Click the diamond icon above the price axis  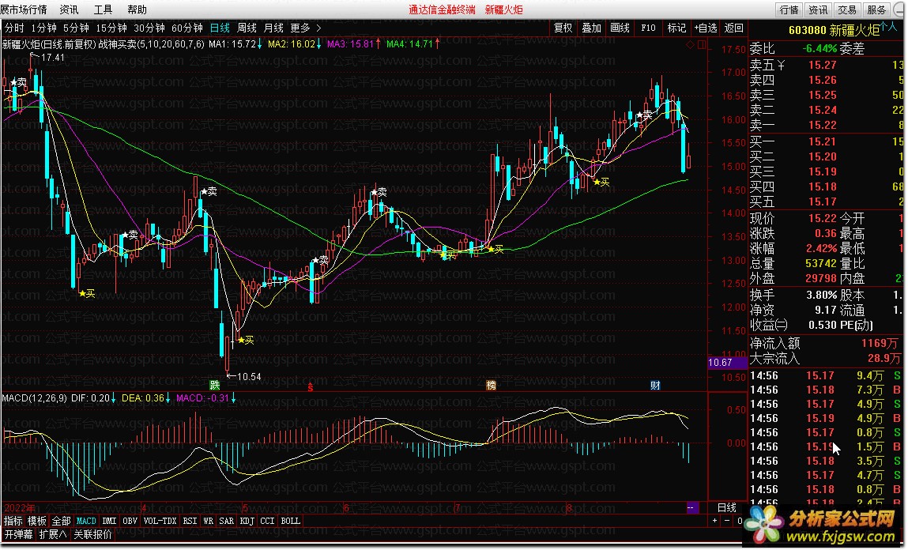click(690, 44)
